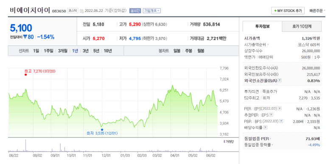Click 52주최고 최저 value 7,270 3,535
The image size is (328, 164).
pos(309,98)
